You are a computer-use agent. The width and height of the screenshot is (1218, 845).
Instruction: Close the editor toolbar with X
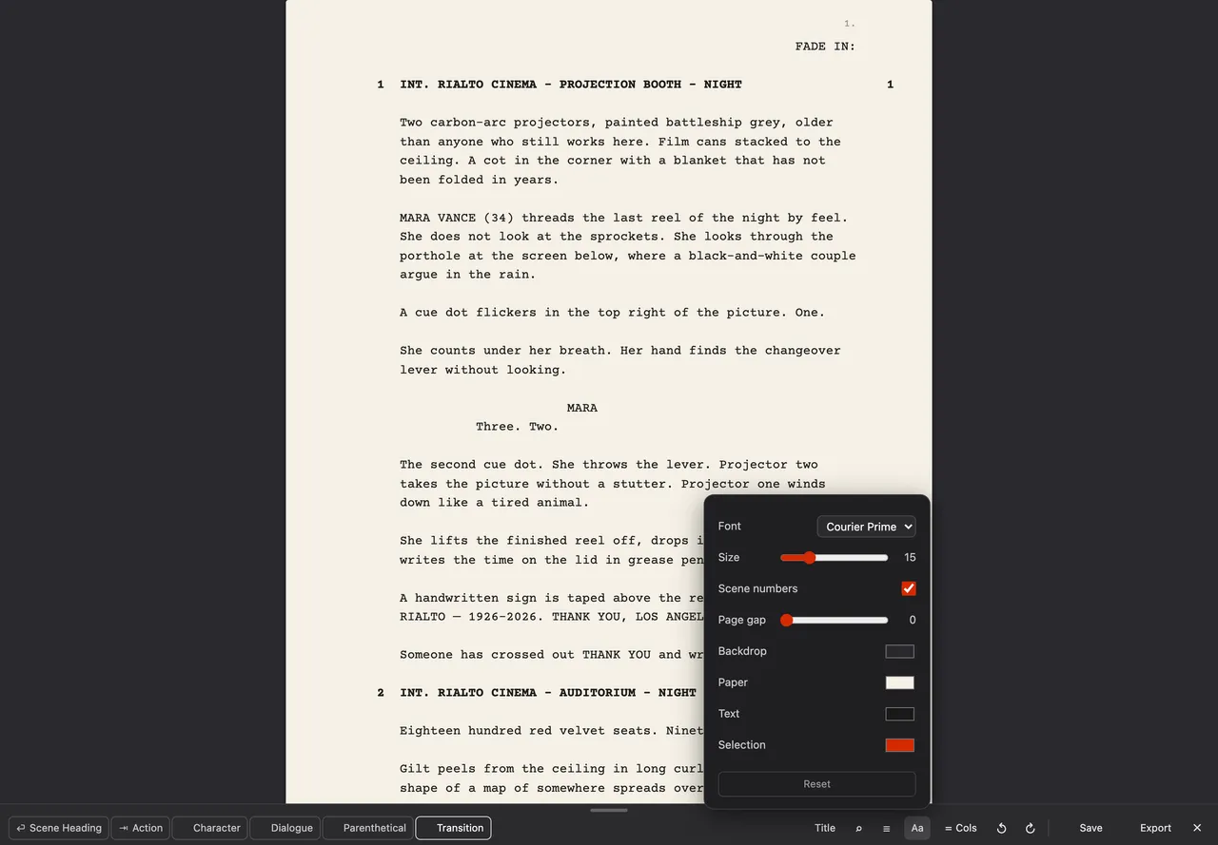[x=1197, y=828]
